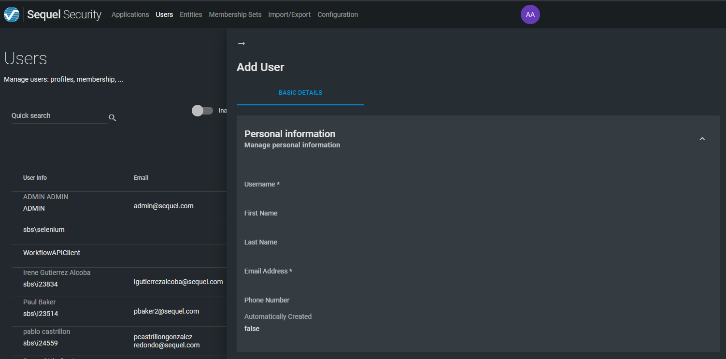Open the Applications menu
The image size is (726, 359).
[x=130, y=14]
